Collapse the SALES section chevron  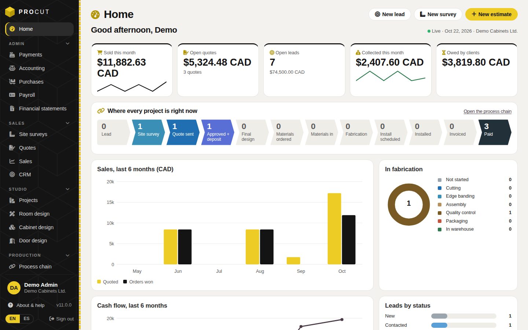pyautogui.click(x=67, y=123)
